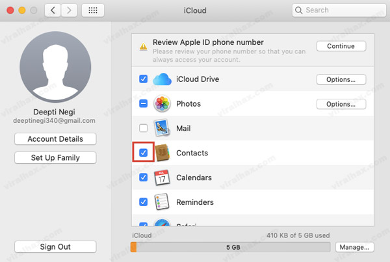This screenshot has width=390, height=262.
Task: Click the name Deepti Negi
Action: [54, 112]
